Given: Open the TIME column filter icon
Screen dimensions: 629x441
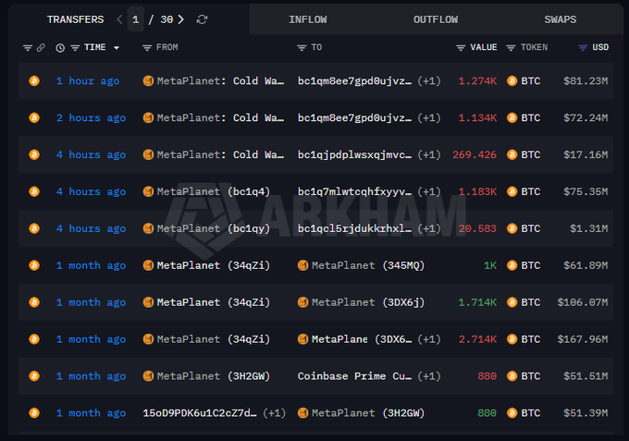Looking at the screenshot, I should click(75, 48).
